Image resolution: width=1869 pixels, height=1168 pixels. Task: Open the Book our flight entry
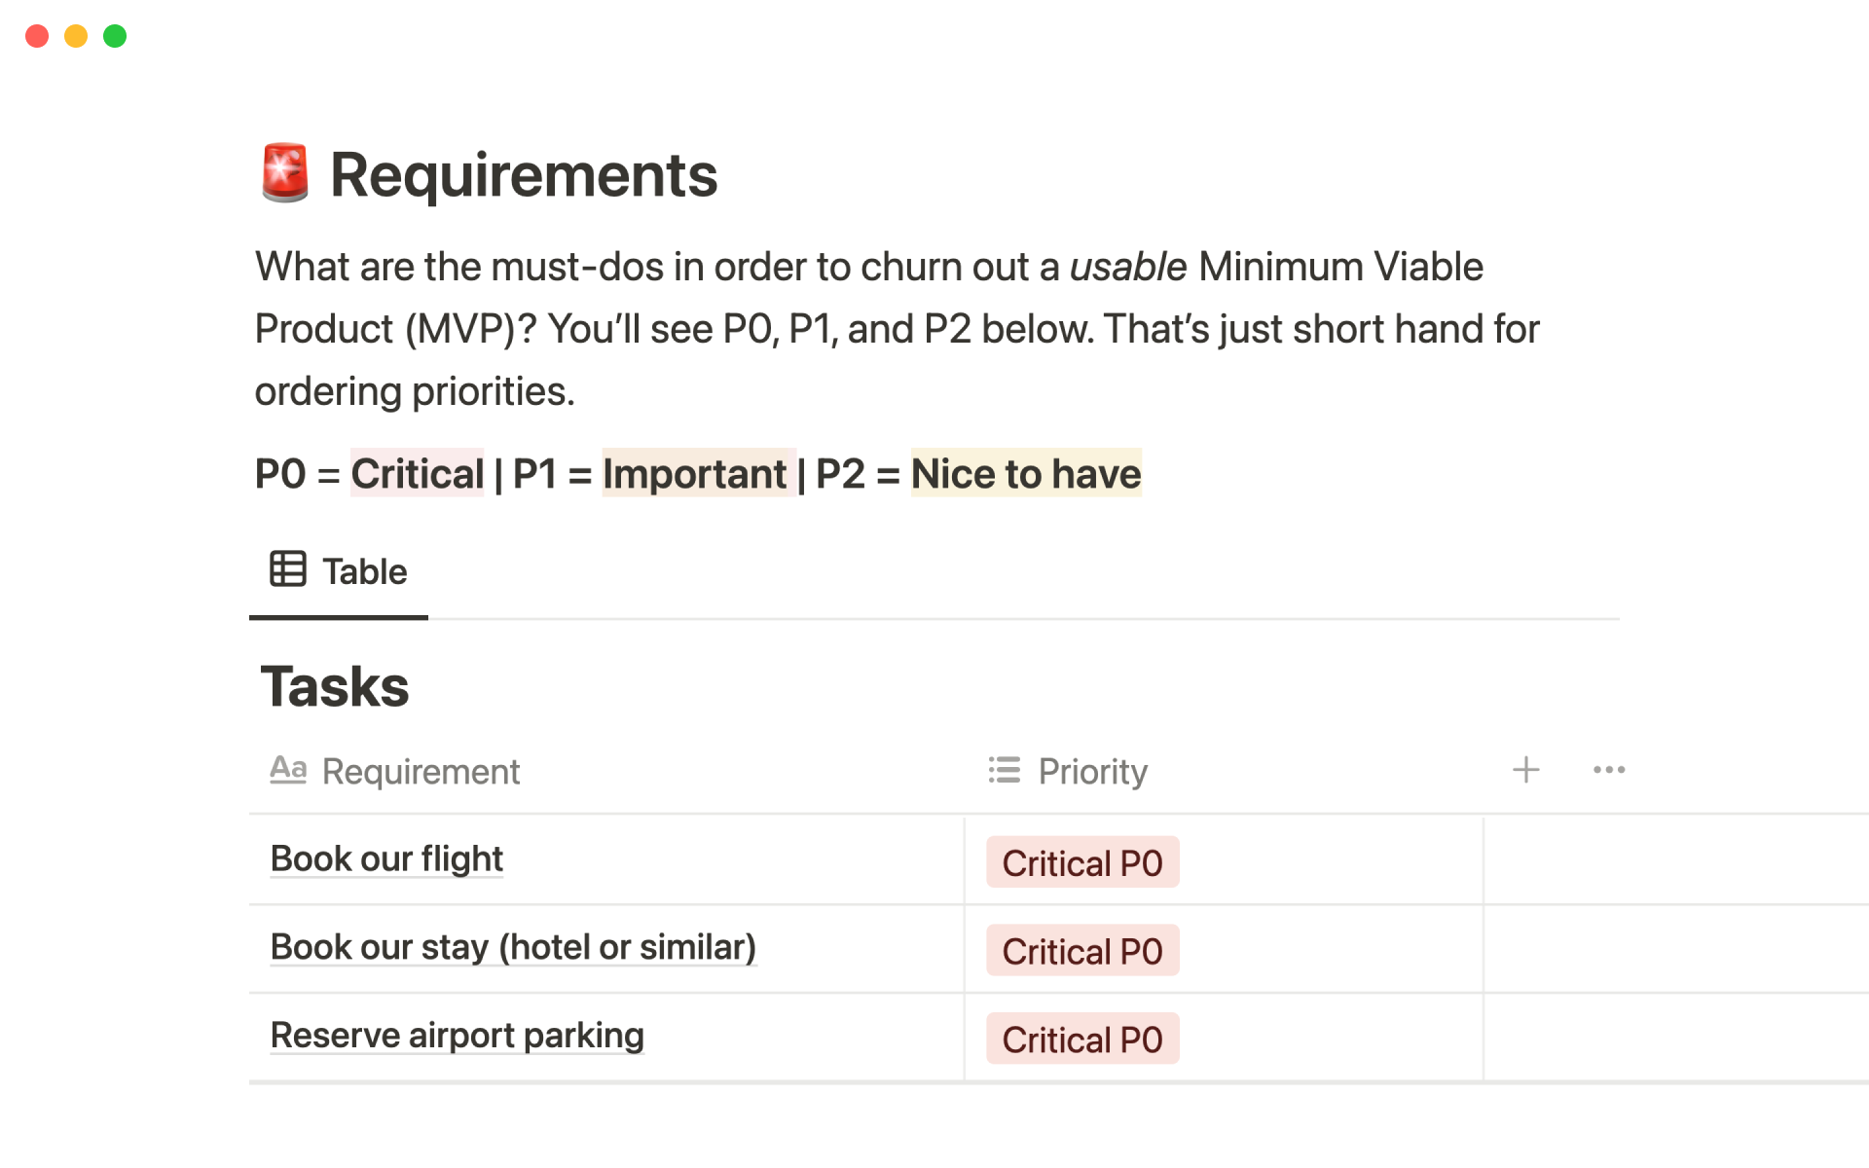(386, 858)
